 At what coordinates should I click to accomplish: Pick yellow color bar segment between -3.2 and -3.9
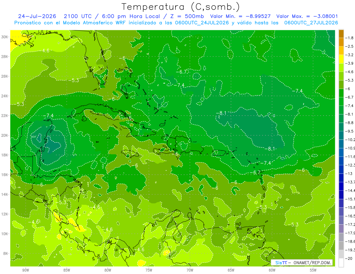(341, 59)
